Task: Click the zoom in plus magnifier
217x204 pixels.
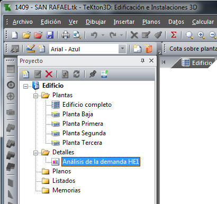Action: pyautogui.click(x=201, y=35)
